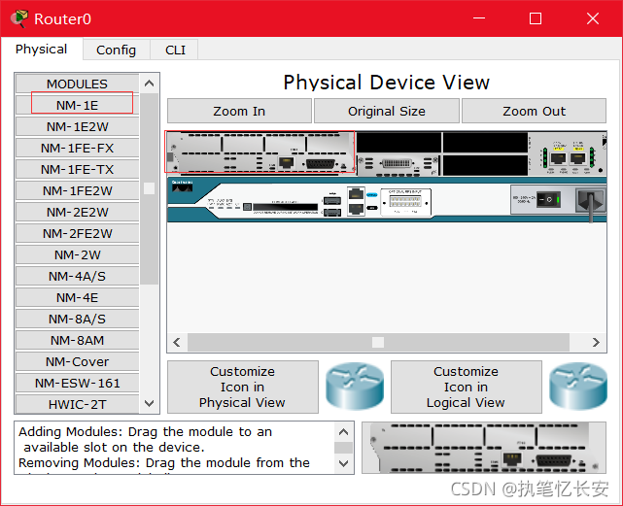Select the installed module in left slot
The image size is (623, 506).
pyautogui.click(x=260, y=153)
